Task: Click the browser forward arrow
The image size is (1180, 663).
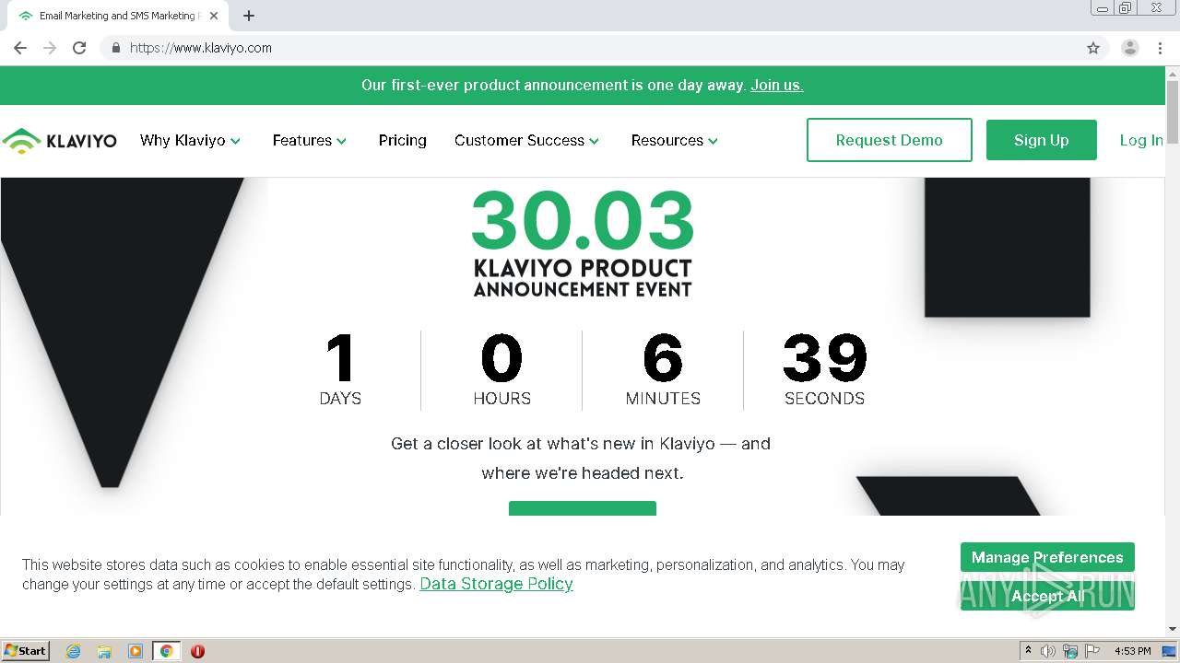Action: click(50, 48)
